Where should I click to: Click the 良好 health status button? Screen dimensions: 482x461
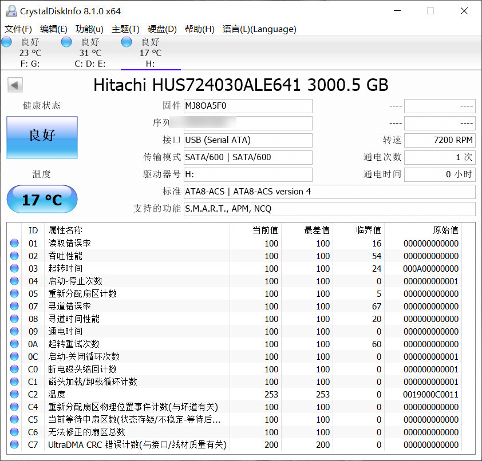(x=42, y=137)
